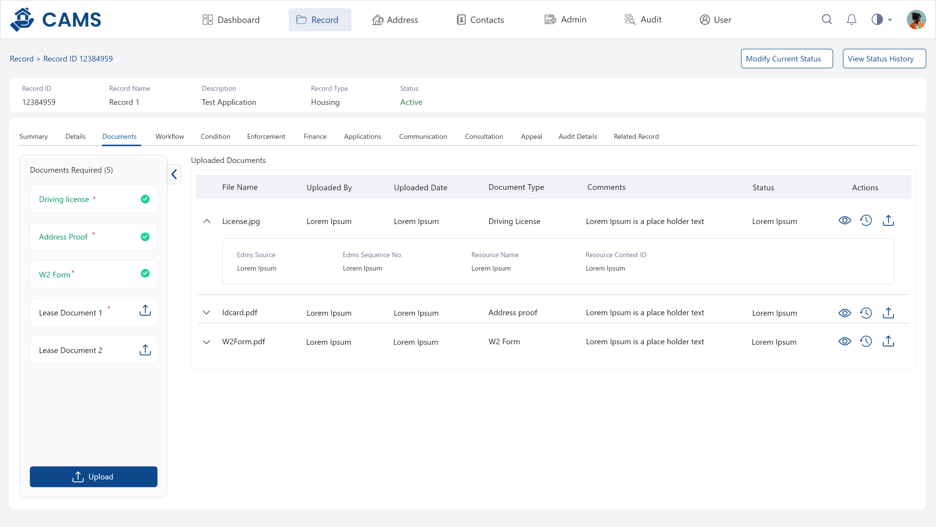Image resolution: width=936 pixels, height=527 pixels.
Task: Click Driving license green check mark
Action: [x=145, y=199]
